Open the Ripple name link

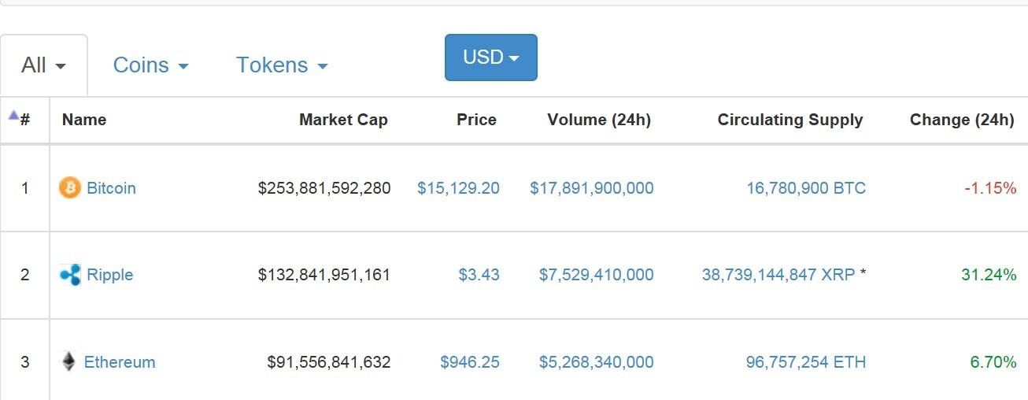tap(109, 275)
